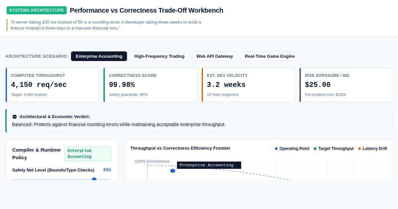Viewport: 398px width, 209px height.
Task: Click the Compiler & Runtime Policy heading
Action: click(x=36, y=154)
